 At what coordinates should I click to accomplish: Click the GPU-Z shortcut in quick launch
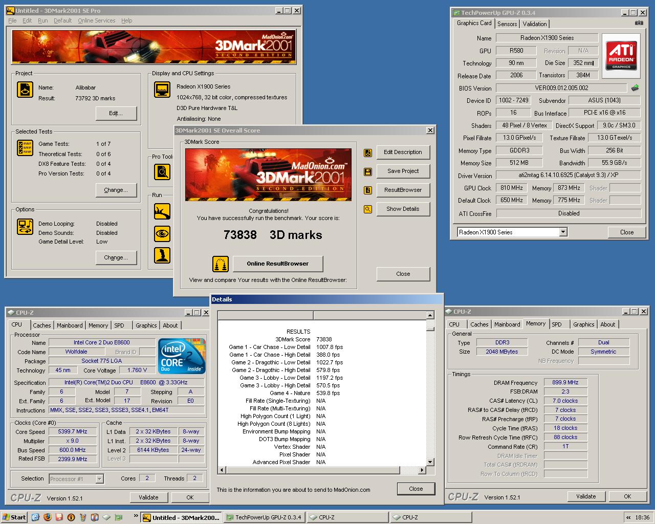119,517
